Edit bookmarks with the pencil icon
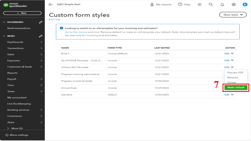Viewport: 251px width, 141px height. click(41, 22)
